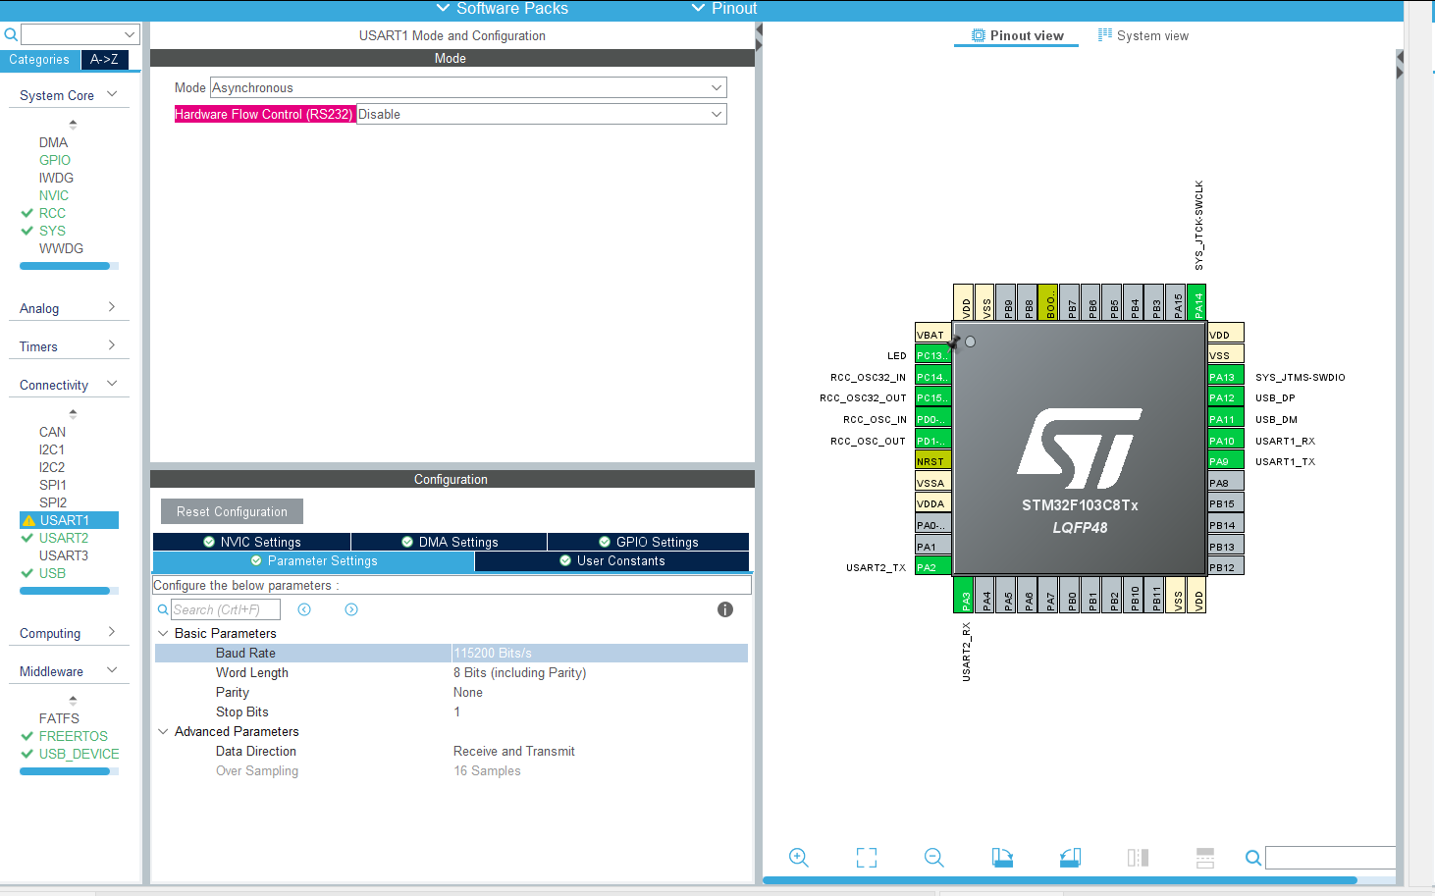
Task: Select the PA11 pin on the chip
Action: (1226, 419)
